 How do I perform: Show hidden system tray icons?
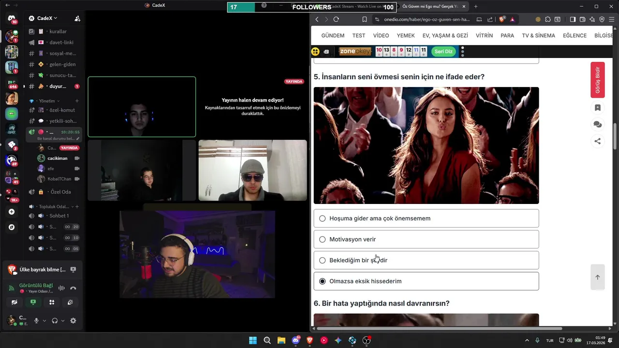tap(527, 340)
